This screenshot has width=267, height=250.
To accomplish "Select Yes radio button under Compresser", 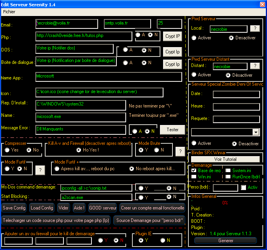I will coord(7,150).
